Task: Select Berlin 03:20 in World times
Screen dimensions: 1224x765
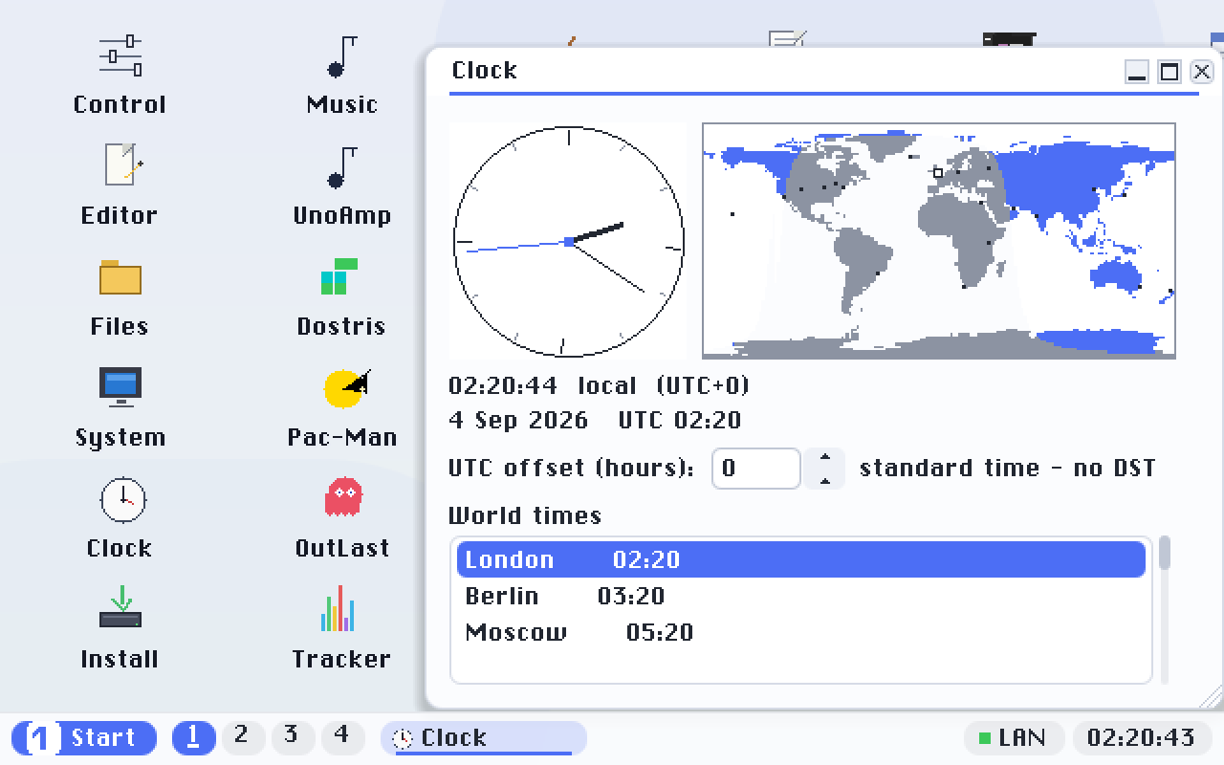Action: click(x=801, y=596)
